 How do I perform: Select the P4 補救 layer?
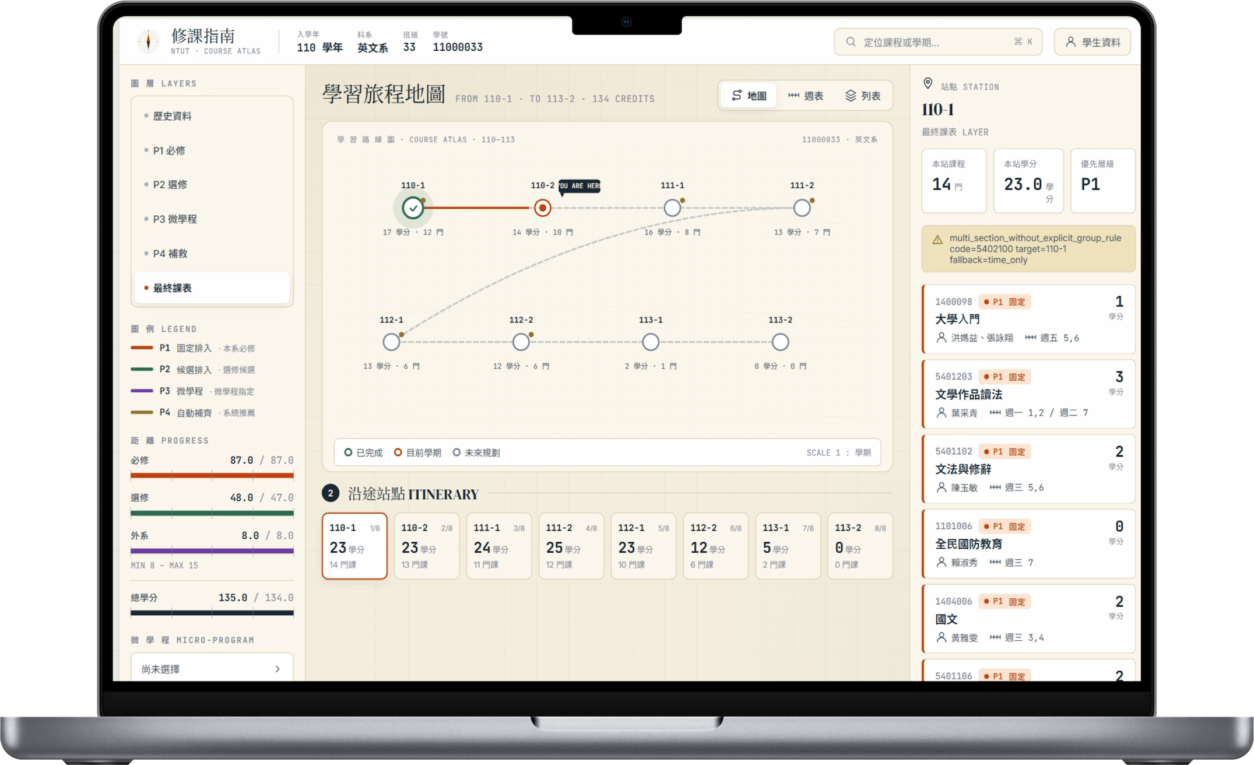pos(212,253)
